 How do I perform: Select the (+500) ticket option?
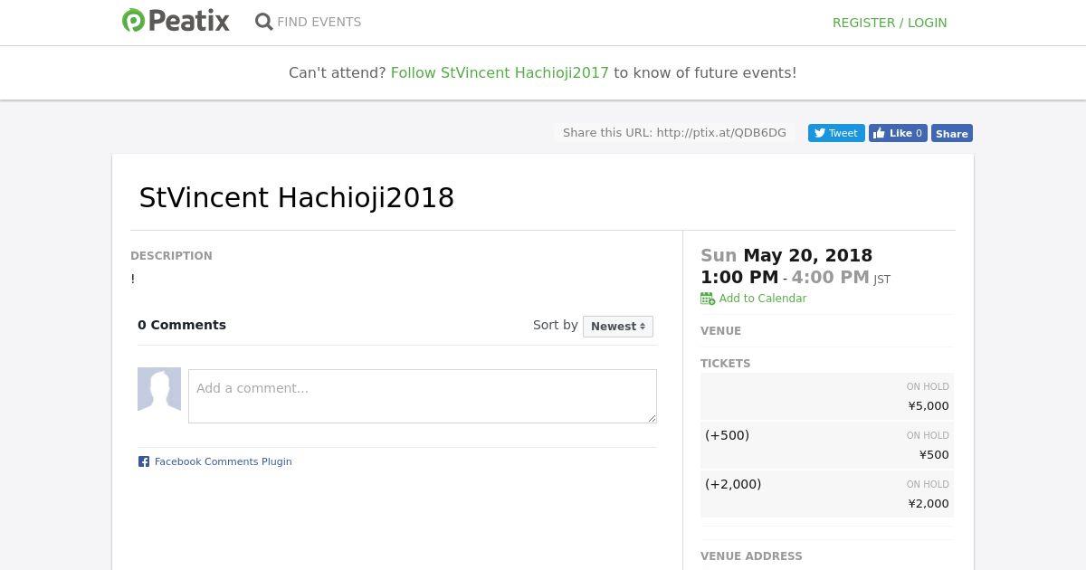tap(826, 445)
